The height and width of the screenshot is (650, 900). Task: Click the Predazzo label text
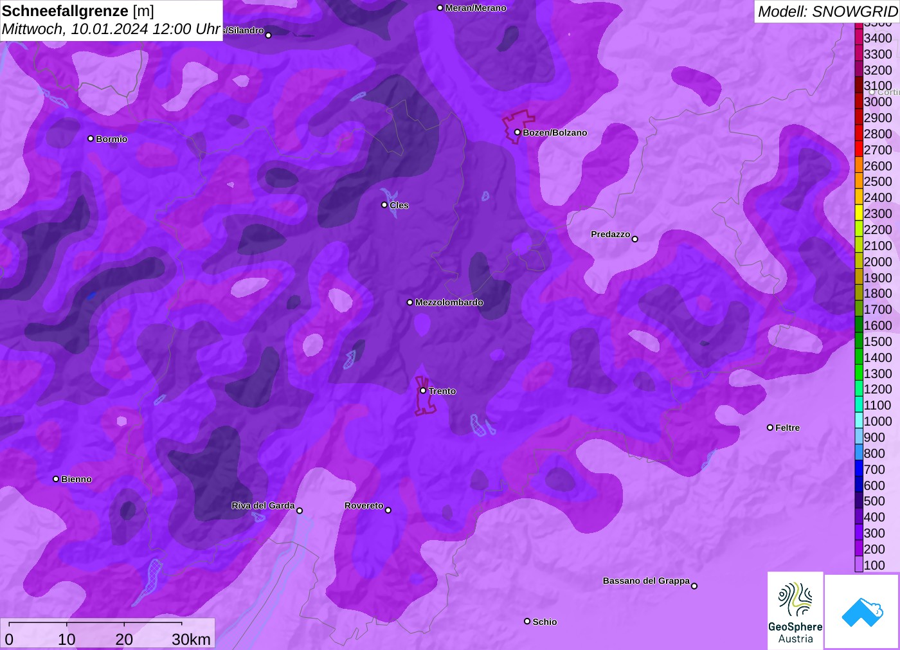click(610, 234)
